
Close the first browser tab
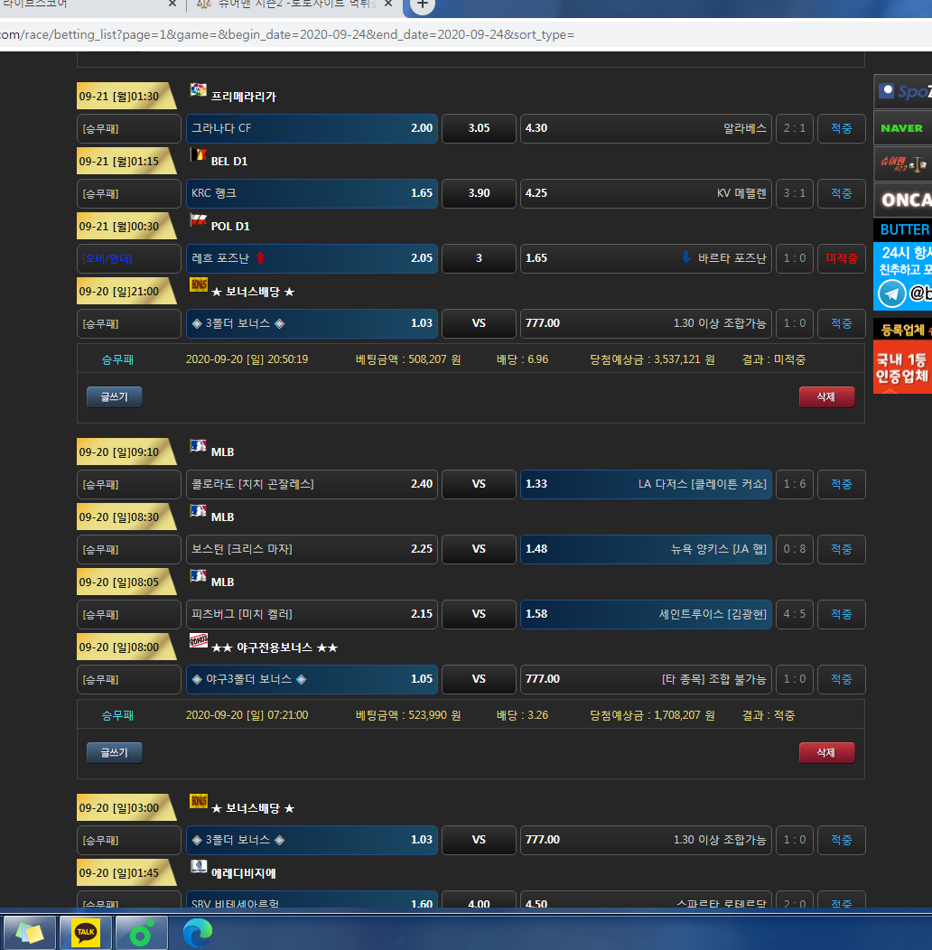tap(172, 5)
